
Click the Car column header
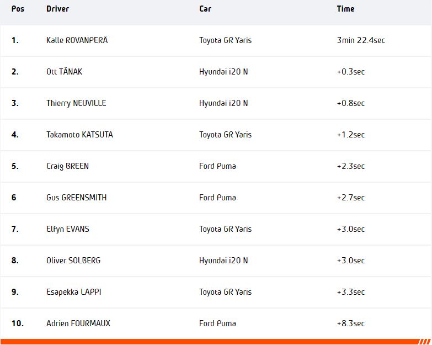(x=205, y=9)
